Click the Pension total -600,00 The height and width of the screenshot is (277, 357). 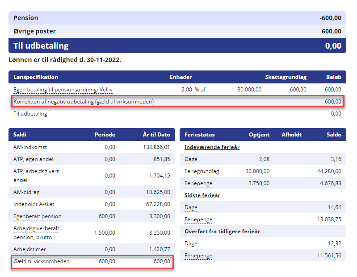pyautogui.click(x=330, y=18)
